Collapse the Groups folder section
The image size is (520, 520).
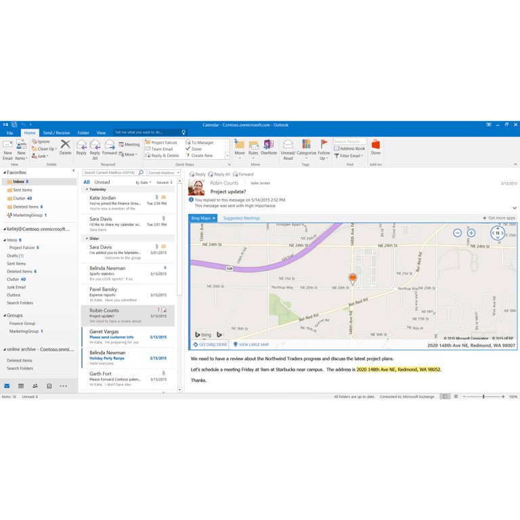pyautogui.click(x=4, y=316)
